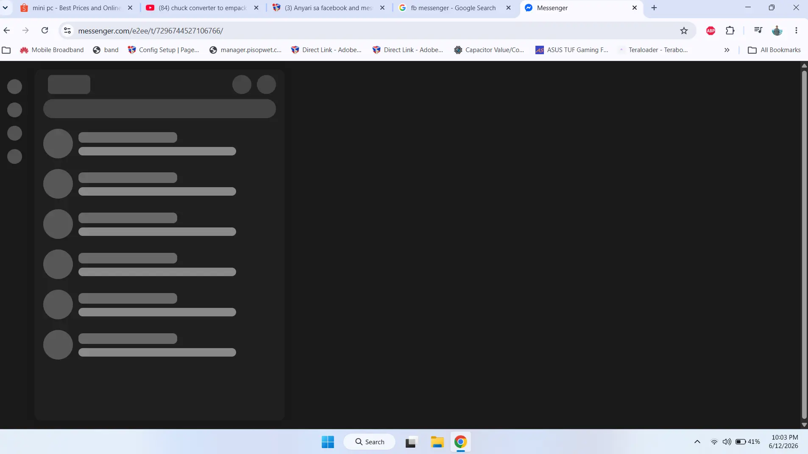The height and width of the screenshot is (454, 808).
Task: Close the chuck converter tab
Action: (x=256, y=8)
